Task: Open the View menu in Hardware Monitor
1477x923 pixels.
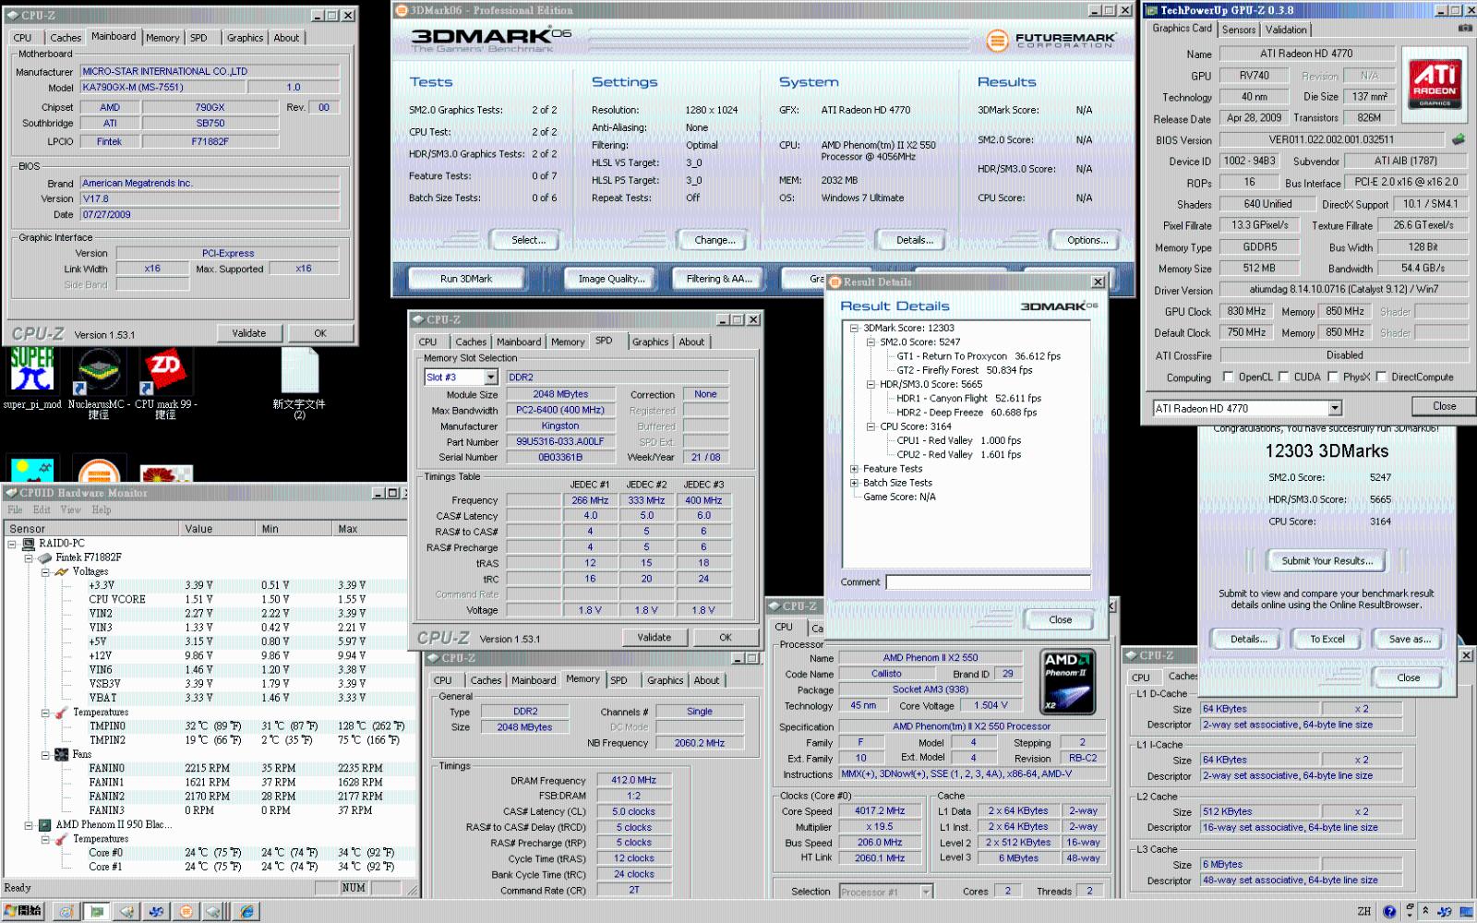Action: pyautogui.click(x=70, y=509)
